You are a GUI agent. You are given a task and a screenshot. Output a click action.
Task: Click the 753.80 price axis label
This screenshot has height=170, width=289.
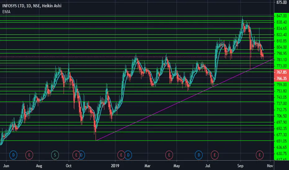point(282,91)
